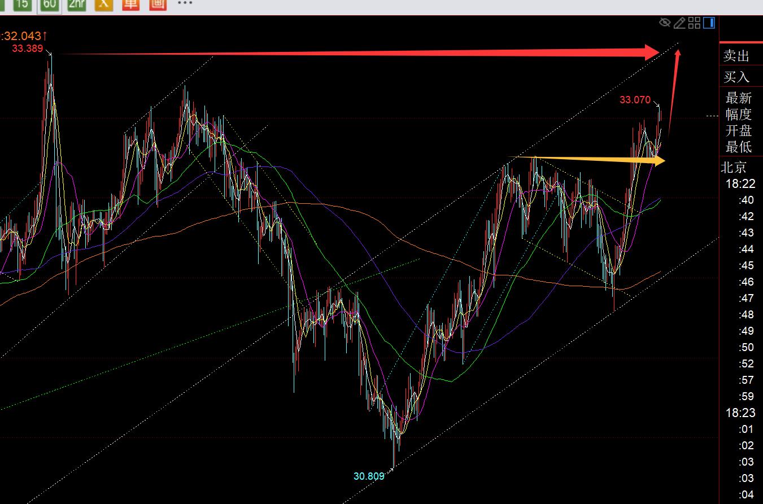
Task: Switch to the 15-minute timeframe button
Action: [x=22, y=5]
